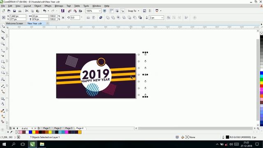Select the Freehand drawing tool
This screenshot has width=263, height=148.
tap(3, 51)
